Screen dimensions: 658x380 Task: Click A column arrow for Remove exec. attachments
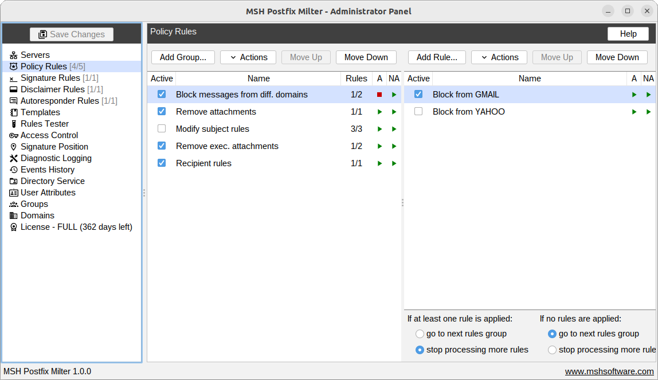click(379, 146)
